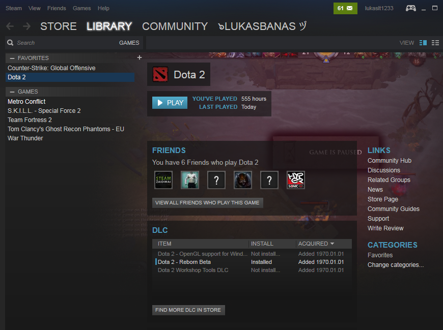Launch Big Picture mode via controller icon
The image size is (443, 330).
point(410,8)
